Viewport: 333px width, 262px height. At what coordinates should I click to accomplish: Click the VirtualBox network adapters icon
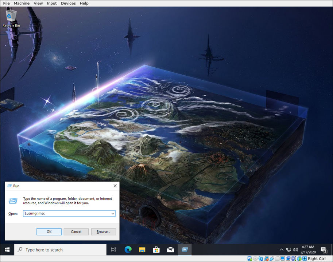click(266, 258)
